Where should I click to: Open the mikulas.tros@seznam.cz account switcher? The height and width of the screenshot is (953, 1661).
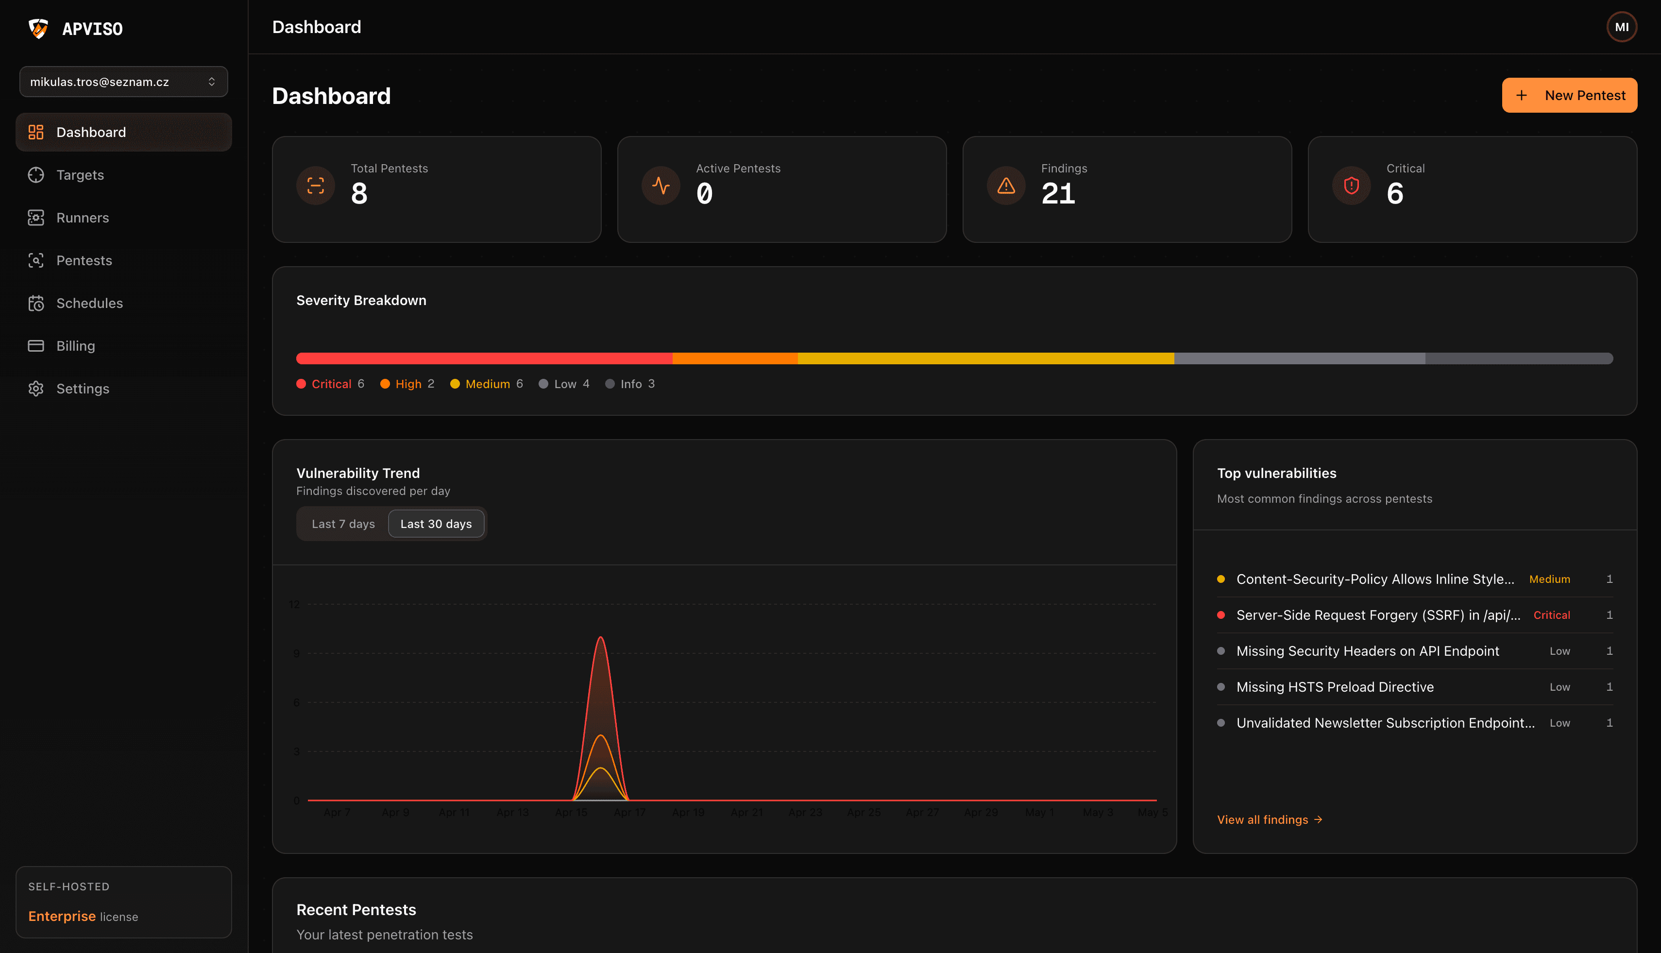click(124, 82)
